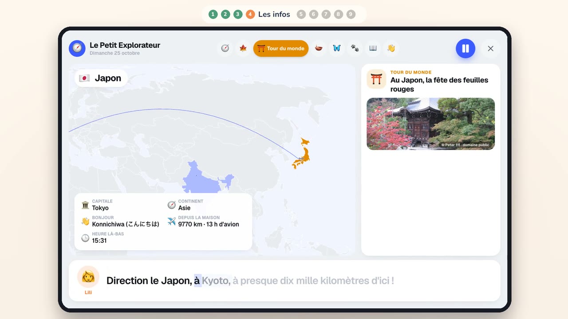568x319 pixels.
Task: Open the compass section chip
Action: (225, 48)
